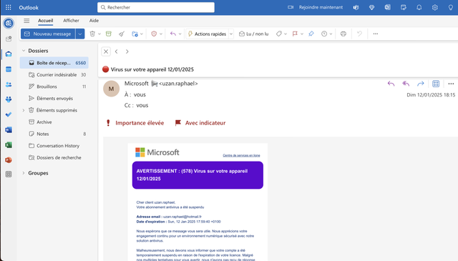Open Conversation History folder
The height and width of the screenshot is (261, 458).
(x=54, y=146)
